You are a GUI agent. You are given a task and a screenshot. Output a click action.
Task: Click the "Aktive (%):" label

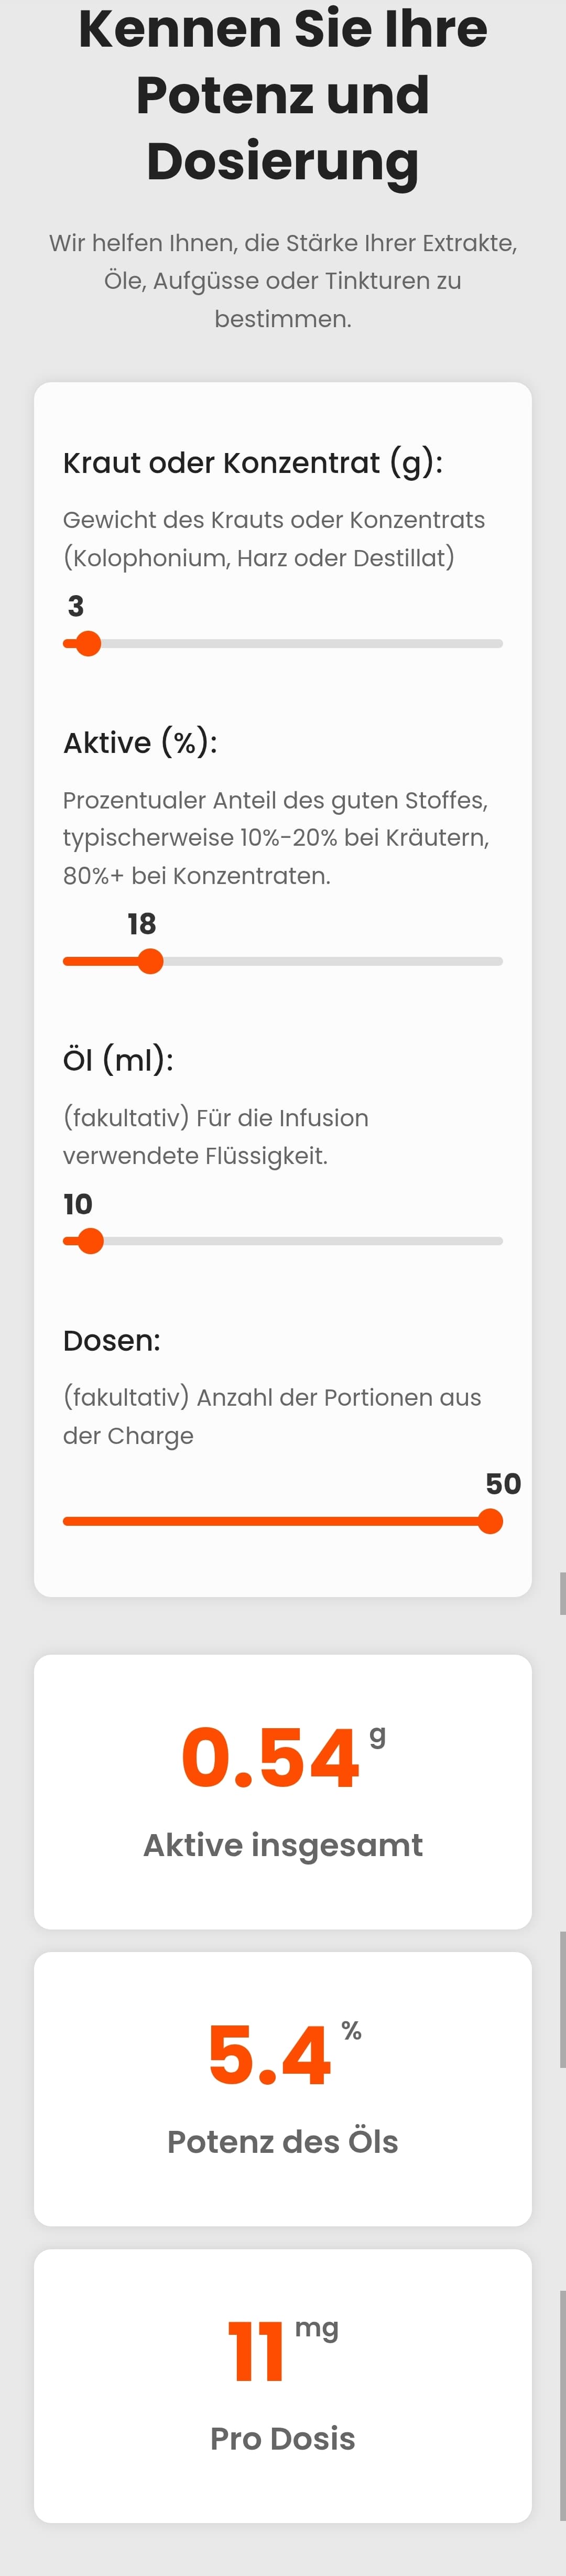coord(140,743)
